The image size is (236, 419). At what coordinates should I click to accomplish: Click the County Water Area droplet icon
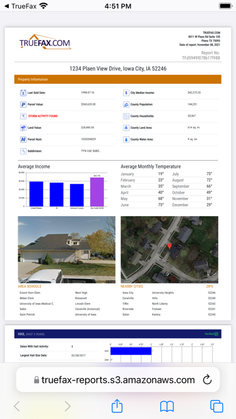pos(126,140)
